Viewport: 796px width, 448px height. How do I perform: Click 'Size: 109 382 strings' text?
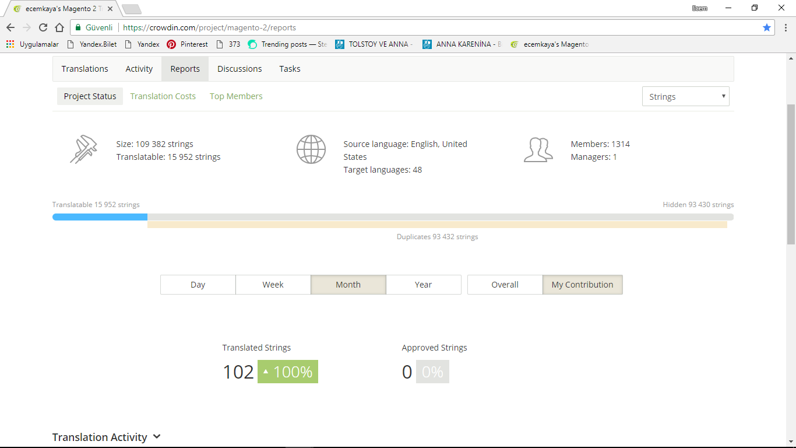click(154, 144)
